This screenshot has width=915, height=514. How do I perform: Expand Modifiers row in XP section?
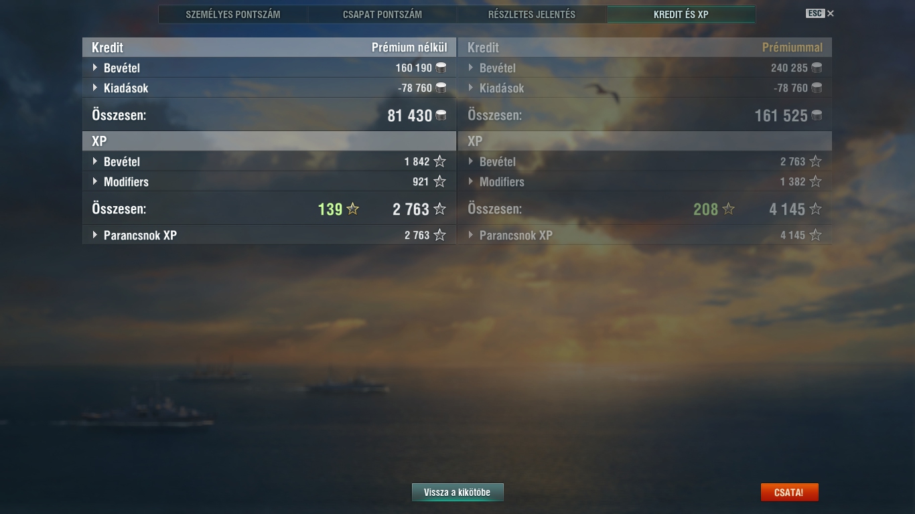pos(269,181)
